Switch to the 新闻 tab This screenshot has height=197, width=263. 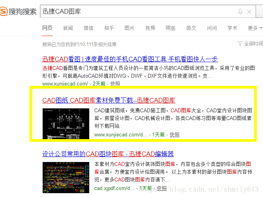click(68, 28)
